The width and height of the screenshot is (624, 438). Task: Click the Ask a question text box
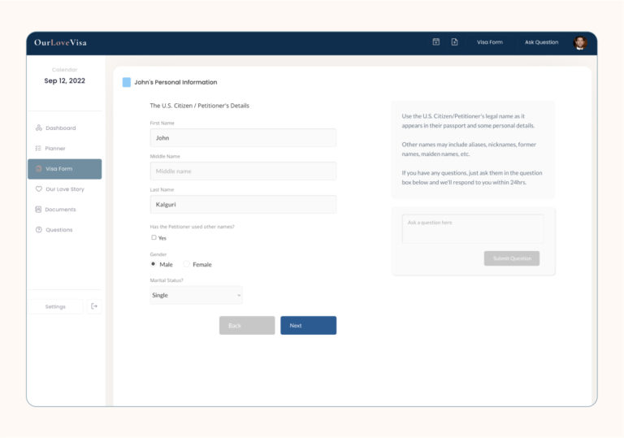coord(473,228)
